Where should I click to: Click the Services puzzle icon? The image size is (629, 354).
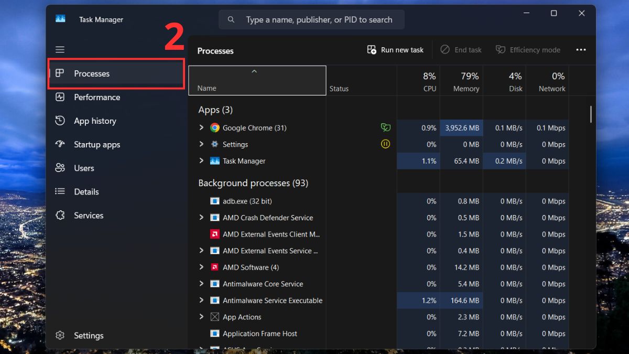tap(60, 215)
